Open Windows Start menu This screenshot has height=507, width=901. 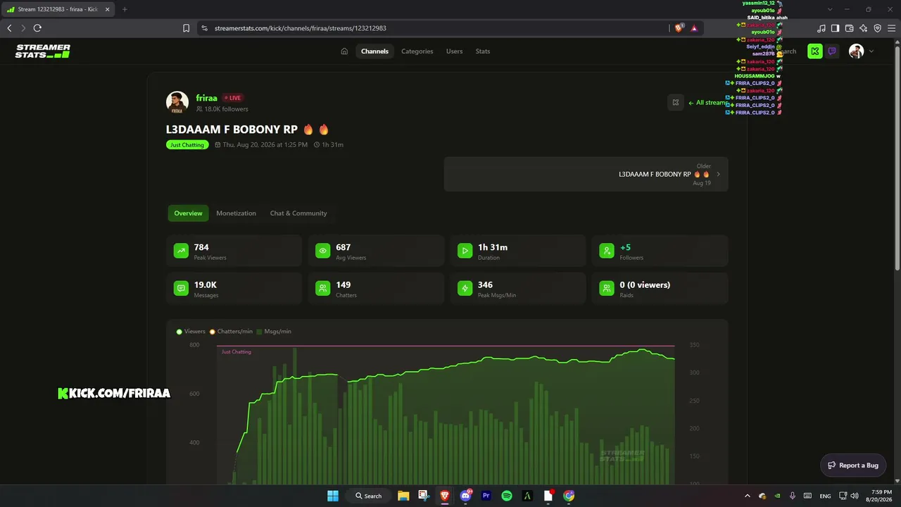pyautogui.click(x=333, y=496)
